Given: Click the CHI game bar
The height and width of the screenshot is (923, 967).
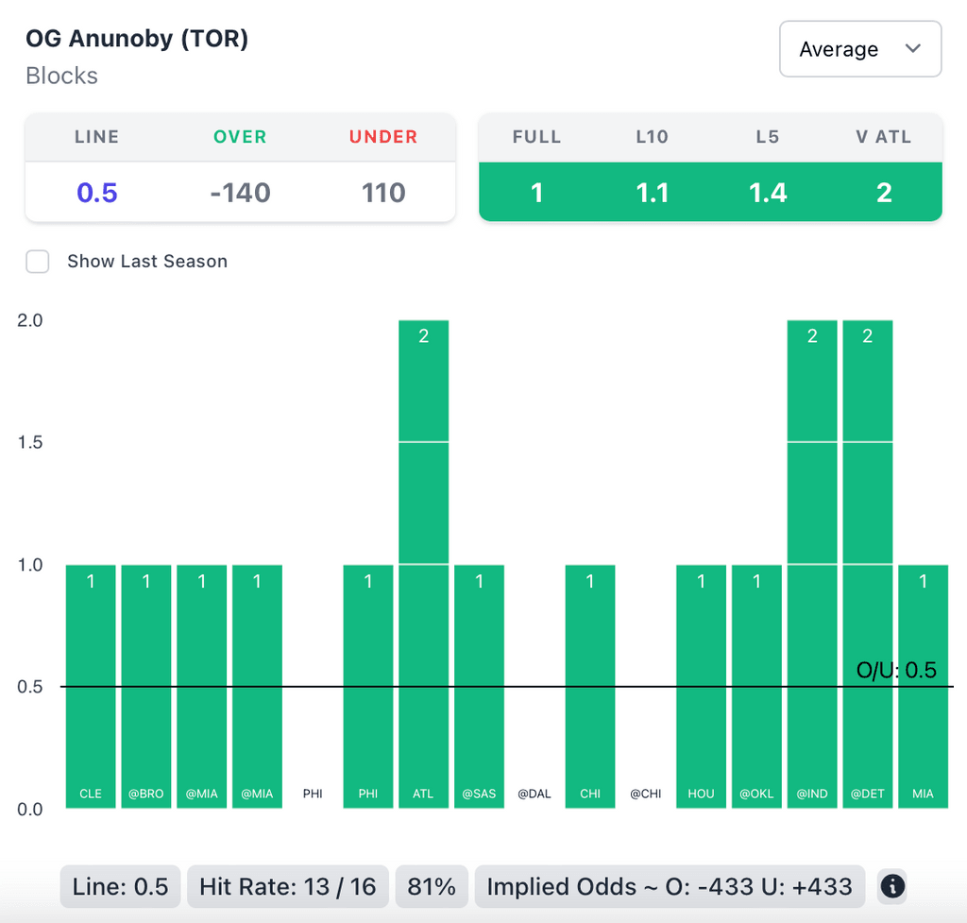Looking at the screenshot, I should [x=590, y=686].
